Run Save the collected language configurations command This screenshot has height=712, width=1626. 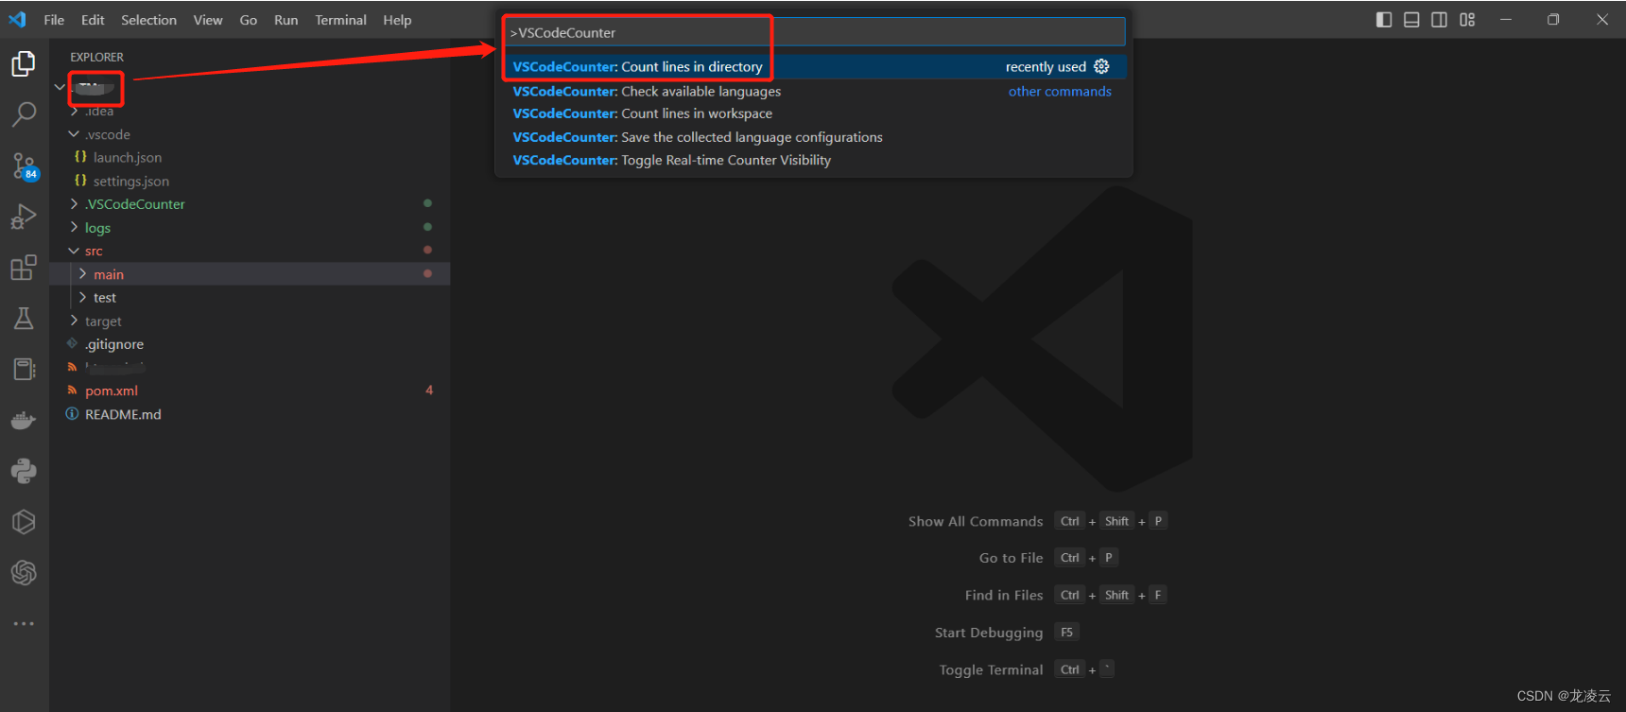point(814,137)
